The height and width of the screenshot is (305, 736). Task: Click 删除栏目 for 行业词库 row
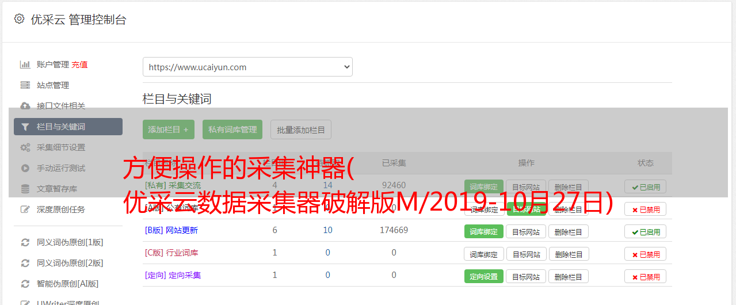pos(569,254)
